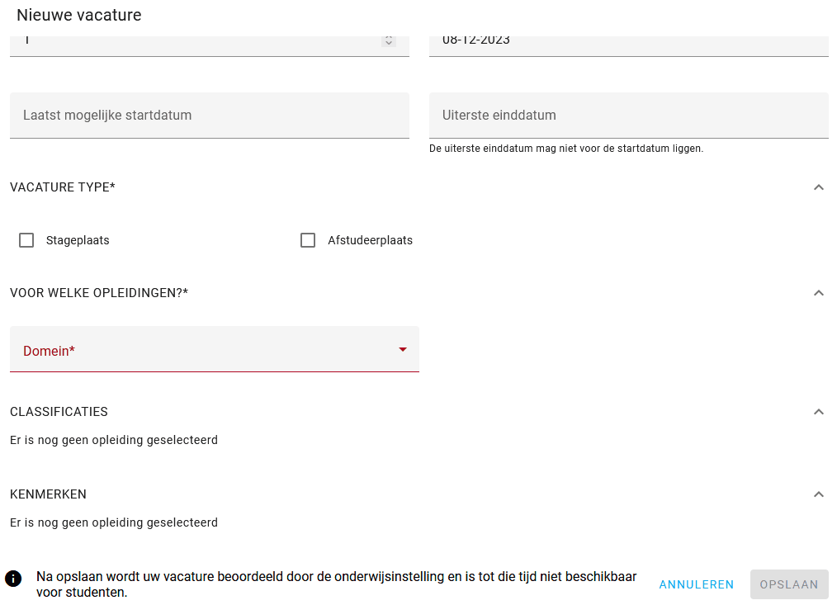Check the Afstudeerplaats checkbox
The width and height of the screenshot is (837, 605).
[308, 240]
